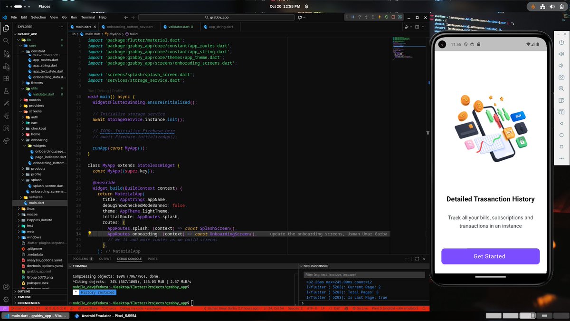Click Step Into in debug toolbar
This screenshot has height=321, width=570.
[366, 17]
